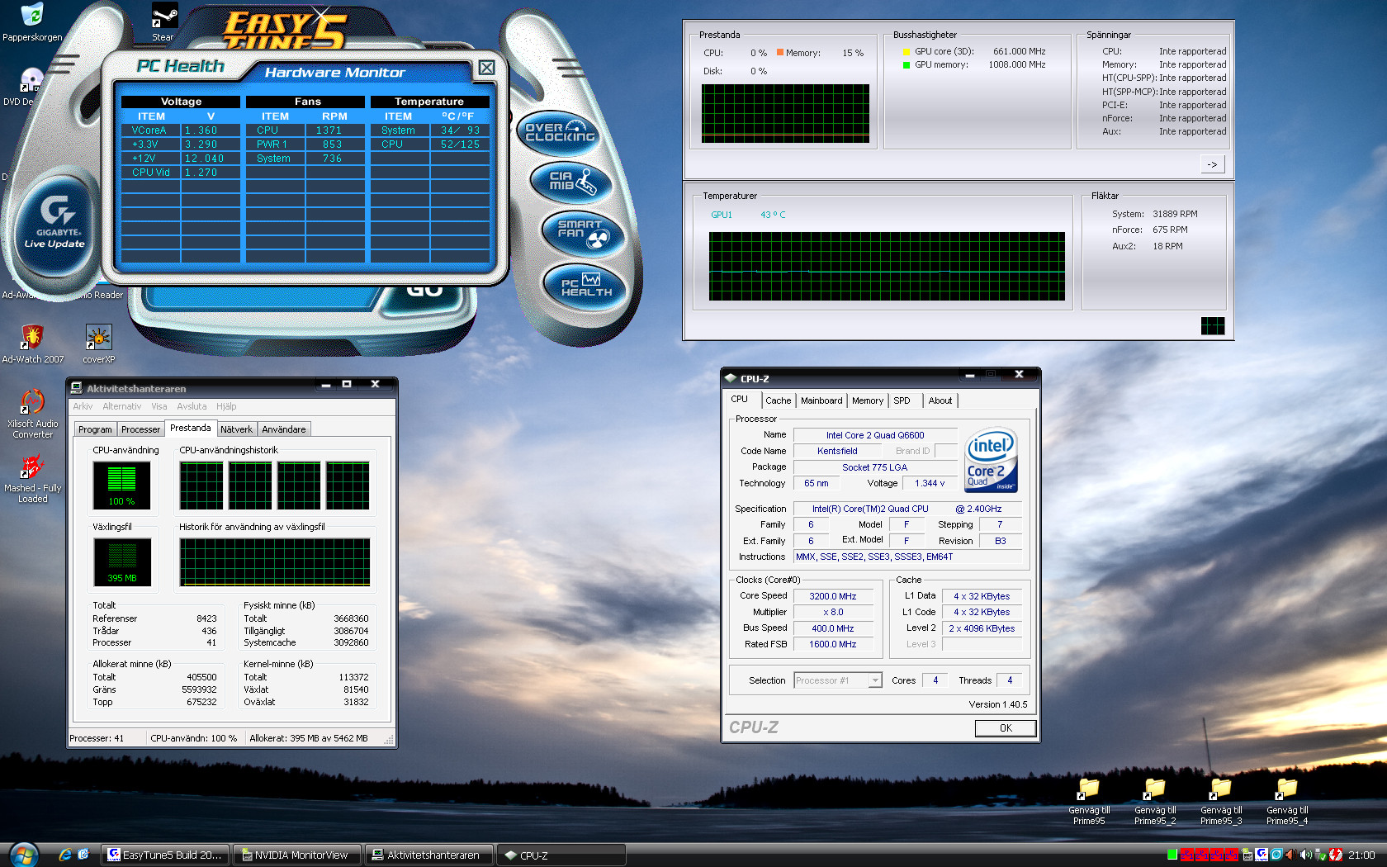Click the Kentsfield code name field
The width and height of the screenshot is (1387, 867).
pos(837,451)
